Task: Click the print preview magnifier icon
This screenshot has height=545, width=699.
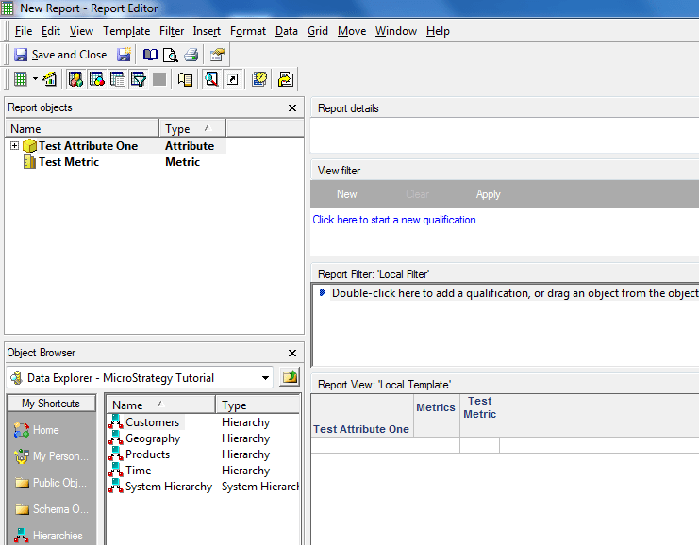Action: click(x=171, y=55)
